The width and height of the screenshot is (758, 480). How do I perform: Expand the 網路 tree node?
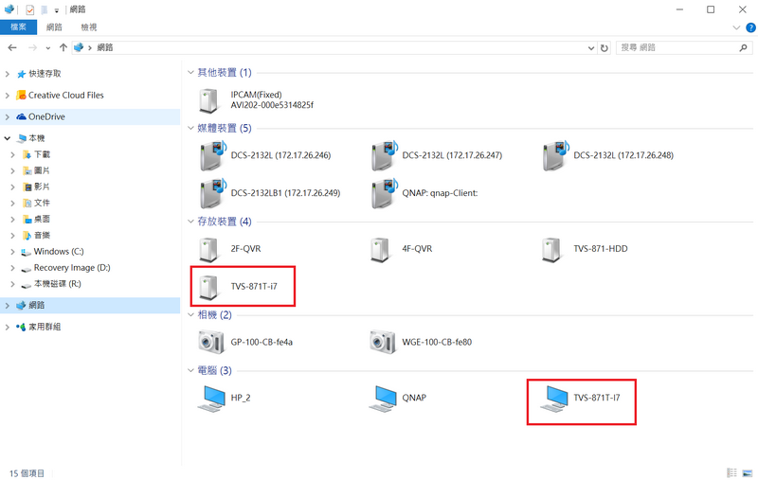[x=8, y=305]
